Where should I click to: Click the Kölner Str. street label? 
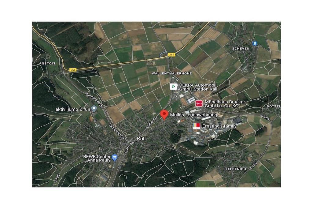pos(152,123)
